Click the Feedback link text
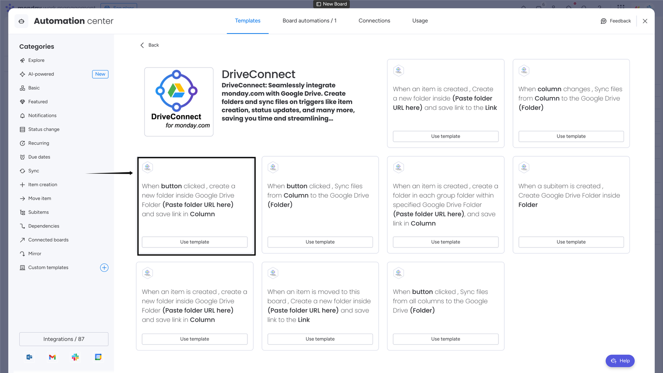663x373 pixels. point(620,21)
